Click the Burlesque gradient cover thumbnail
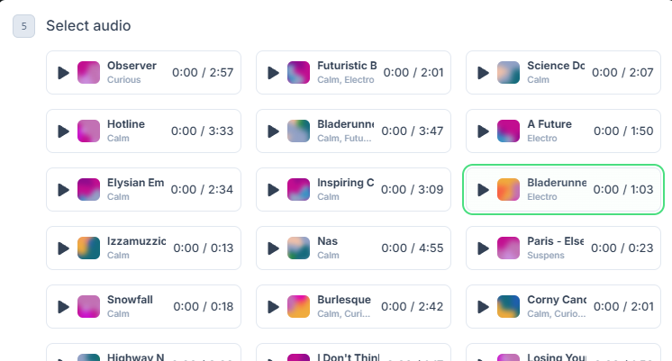This screenshot has height=361, width=672. 299,307
